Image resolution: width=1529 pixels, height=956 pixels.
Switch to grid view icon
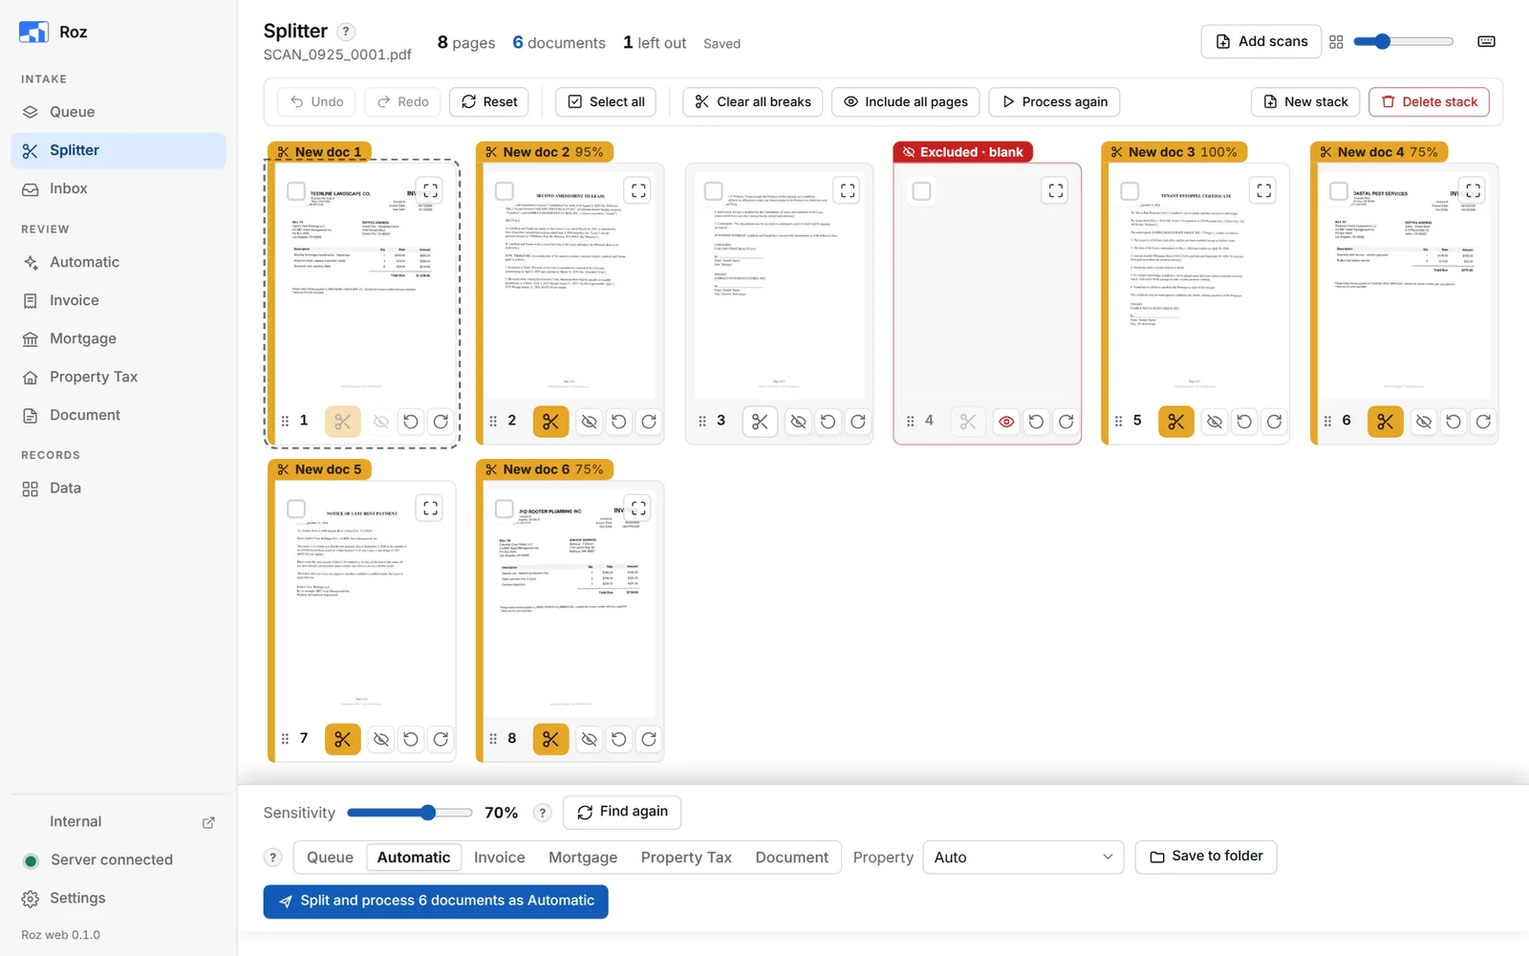pyautogui.click(x=1336, y=42)
